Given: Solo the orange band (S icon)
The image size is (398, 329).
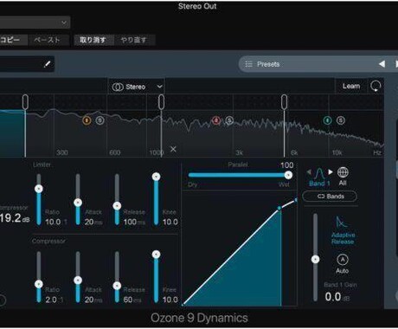Looking at the screenshot, I should point(99,120).
